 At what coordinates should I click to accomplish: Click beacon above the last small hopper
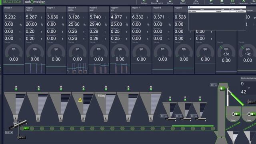(x=200, y=99)
